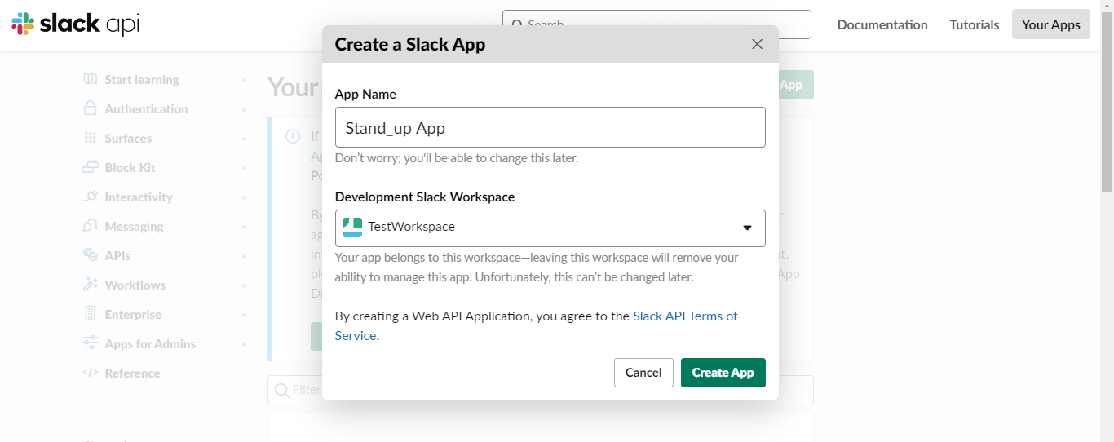Click into the App Name text field
1114x442 pixels.
coord(550,127)
